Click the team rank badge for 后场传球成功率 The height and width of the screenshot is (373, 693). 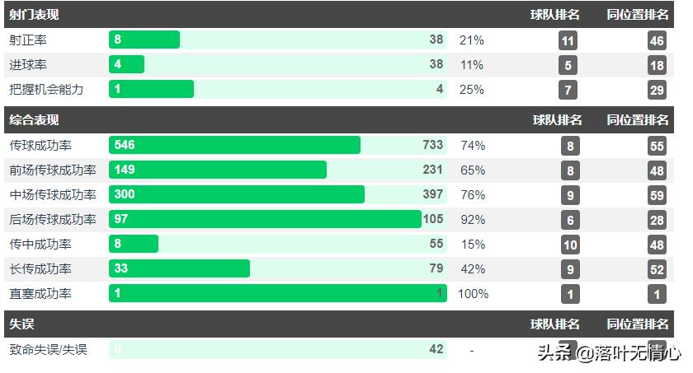pyautogui.click(x=568, y=220)
